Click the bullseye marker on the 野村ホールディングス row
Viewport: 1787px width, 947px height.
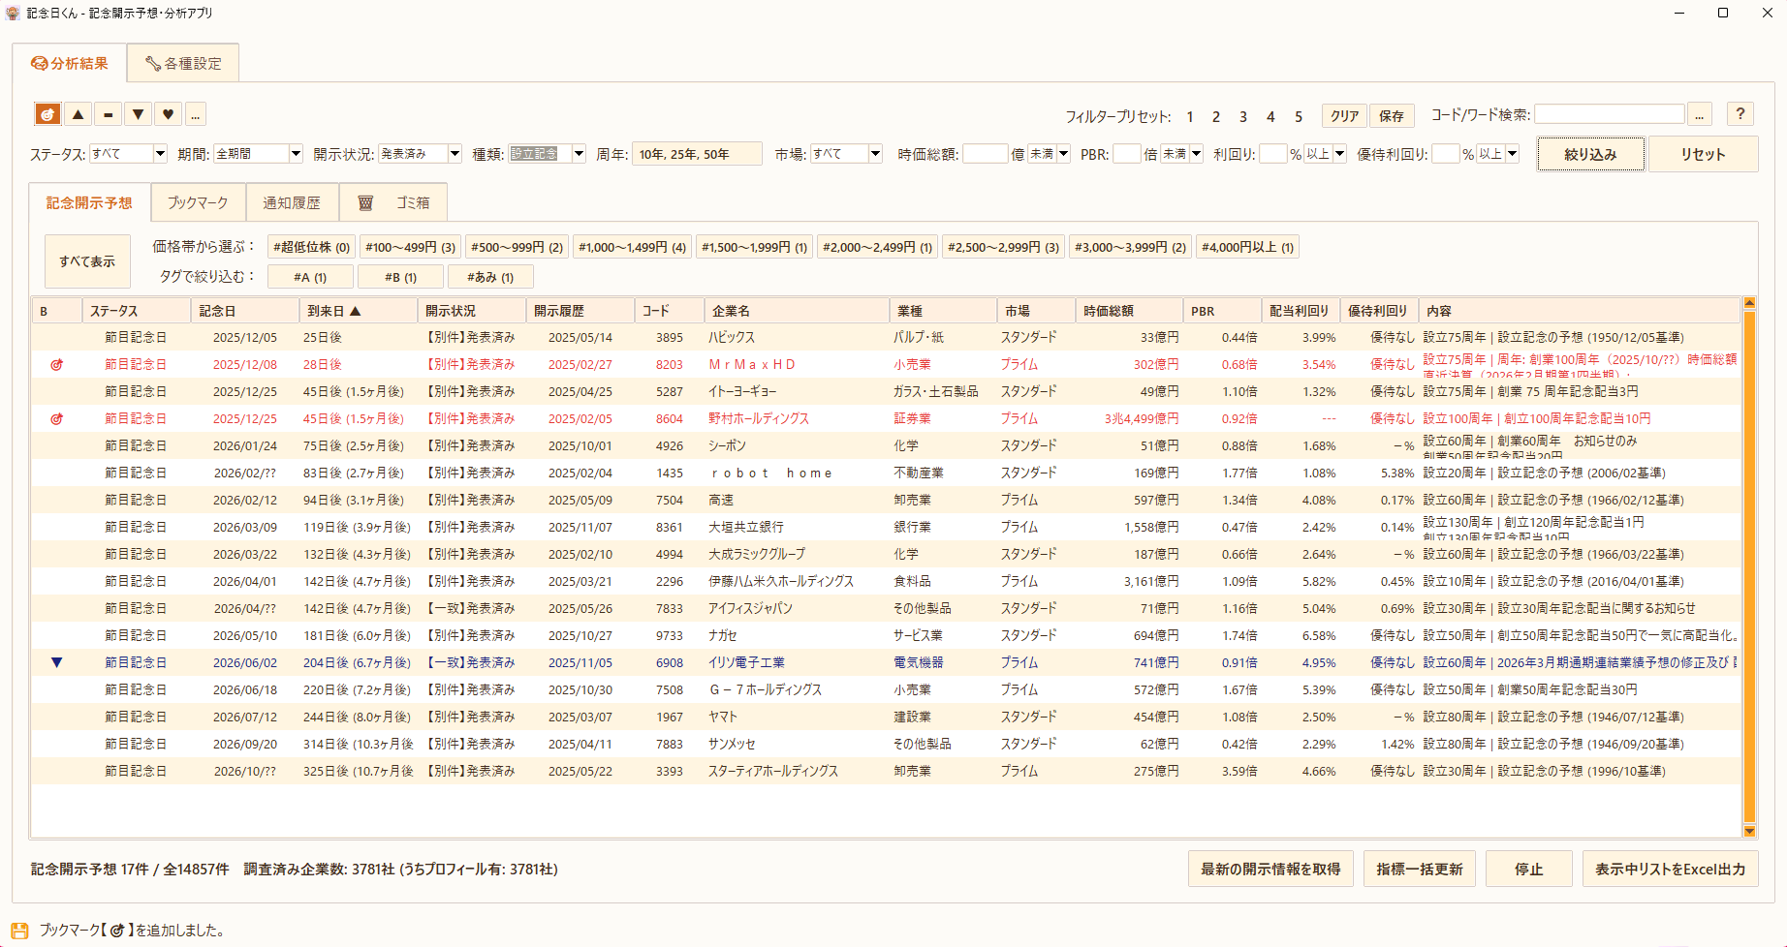57,418
